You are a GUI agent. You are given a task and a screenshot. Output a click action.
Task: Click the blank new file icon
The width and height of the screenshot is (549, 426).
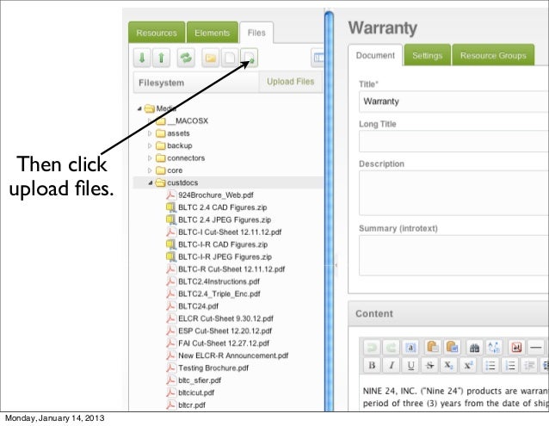click(230, 58)
